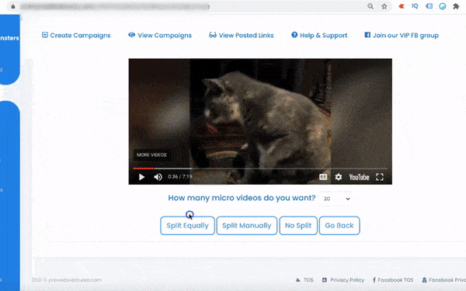The width and height of the screenshot is (466, 291).
Task: Open the IQ browser extension
Action: (415, 6)
